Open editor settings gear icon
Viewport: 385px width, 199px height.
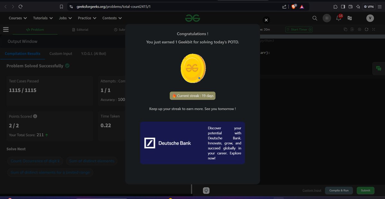pos(359,30)
